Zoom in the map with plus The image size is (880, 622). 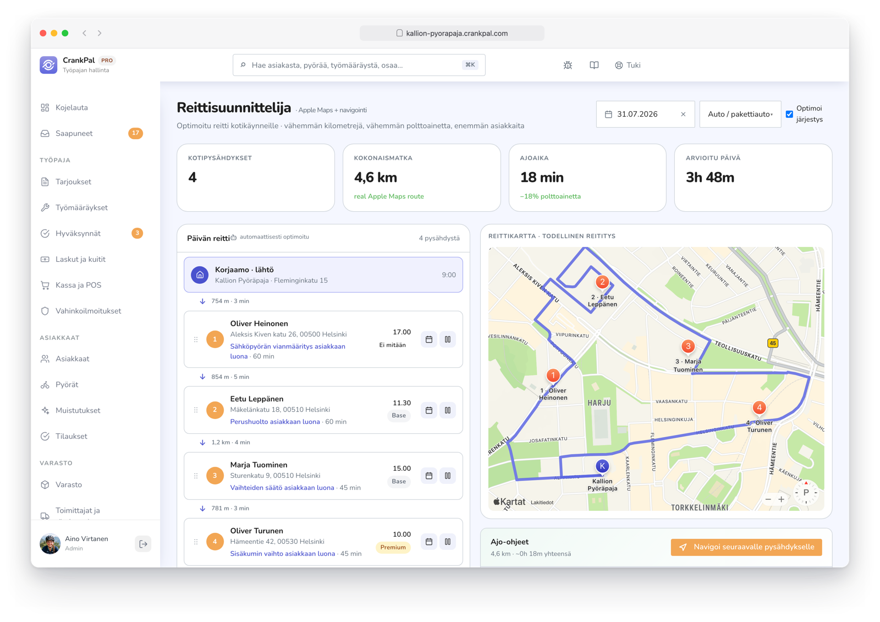(x=781, y=499)
